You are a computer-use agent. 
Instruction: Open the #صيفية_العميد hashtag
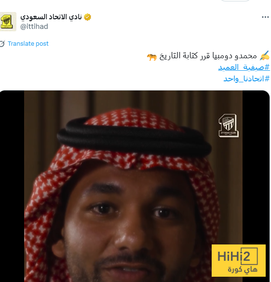pyautogui.click(x=244, y=67)
